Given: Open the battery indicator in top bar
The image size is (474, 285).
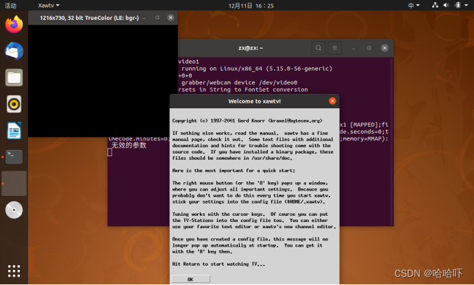Looking at the screenshot, I should tap(458, 5).
